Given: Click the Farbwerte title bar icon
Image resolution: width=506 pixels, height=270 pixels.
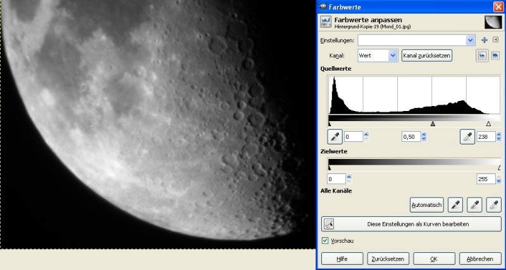Looking at the screenshot, I should [x=323, y=6].
